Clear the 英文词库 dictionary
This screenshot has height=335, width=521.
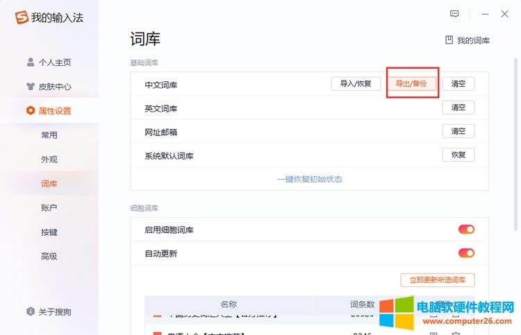(x=458, y=108)
